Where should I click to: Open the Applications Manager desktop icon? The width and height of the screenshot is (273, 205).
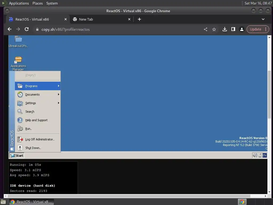coord(18,64)
